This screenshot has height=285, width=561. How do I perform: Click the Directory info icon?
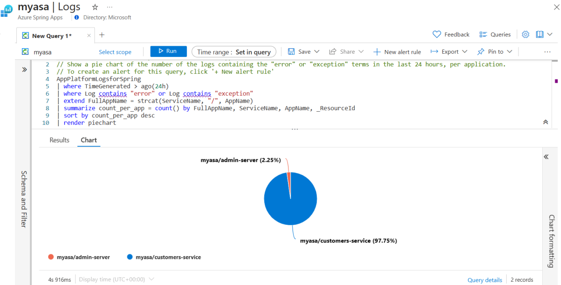coord(77,17)
